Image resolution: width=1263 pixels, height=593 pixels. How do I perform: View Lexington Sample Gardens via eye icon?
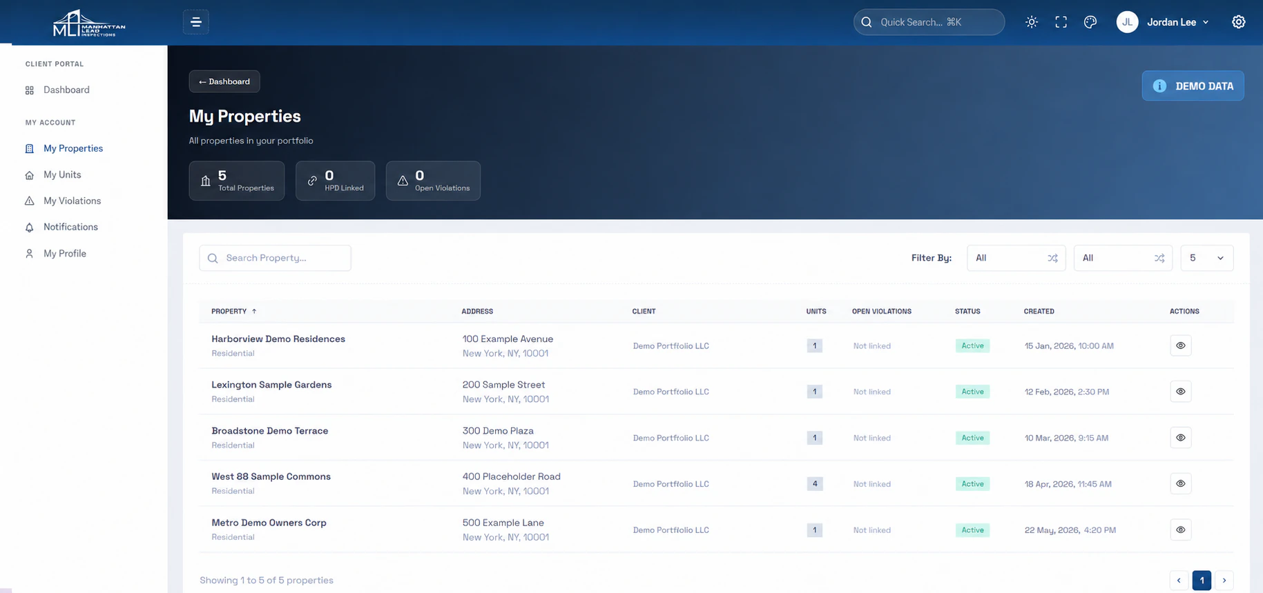[1181, 392]
